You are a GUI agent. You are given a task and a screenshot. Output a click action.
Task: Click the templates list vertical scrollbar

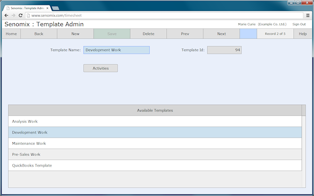303,152
